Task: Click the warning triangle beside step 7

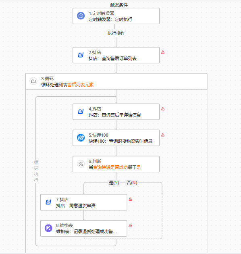Action: pos(131,199)
